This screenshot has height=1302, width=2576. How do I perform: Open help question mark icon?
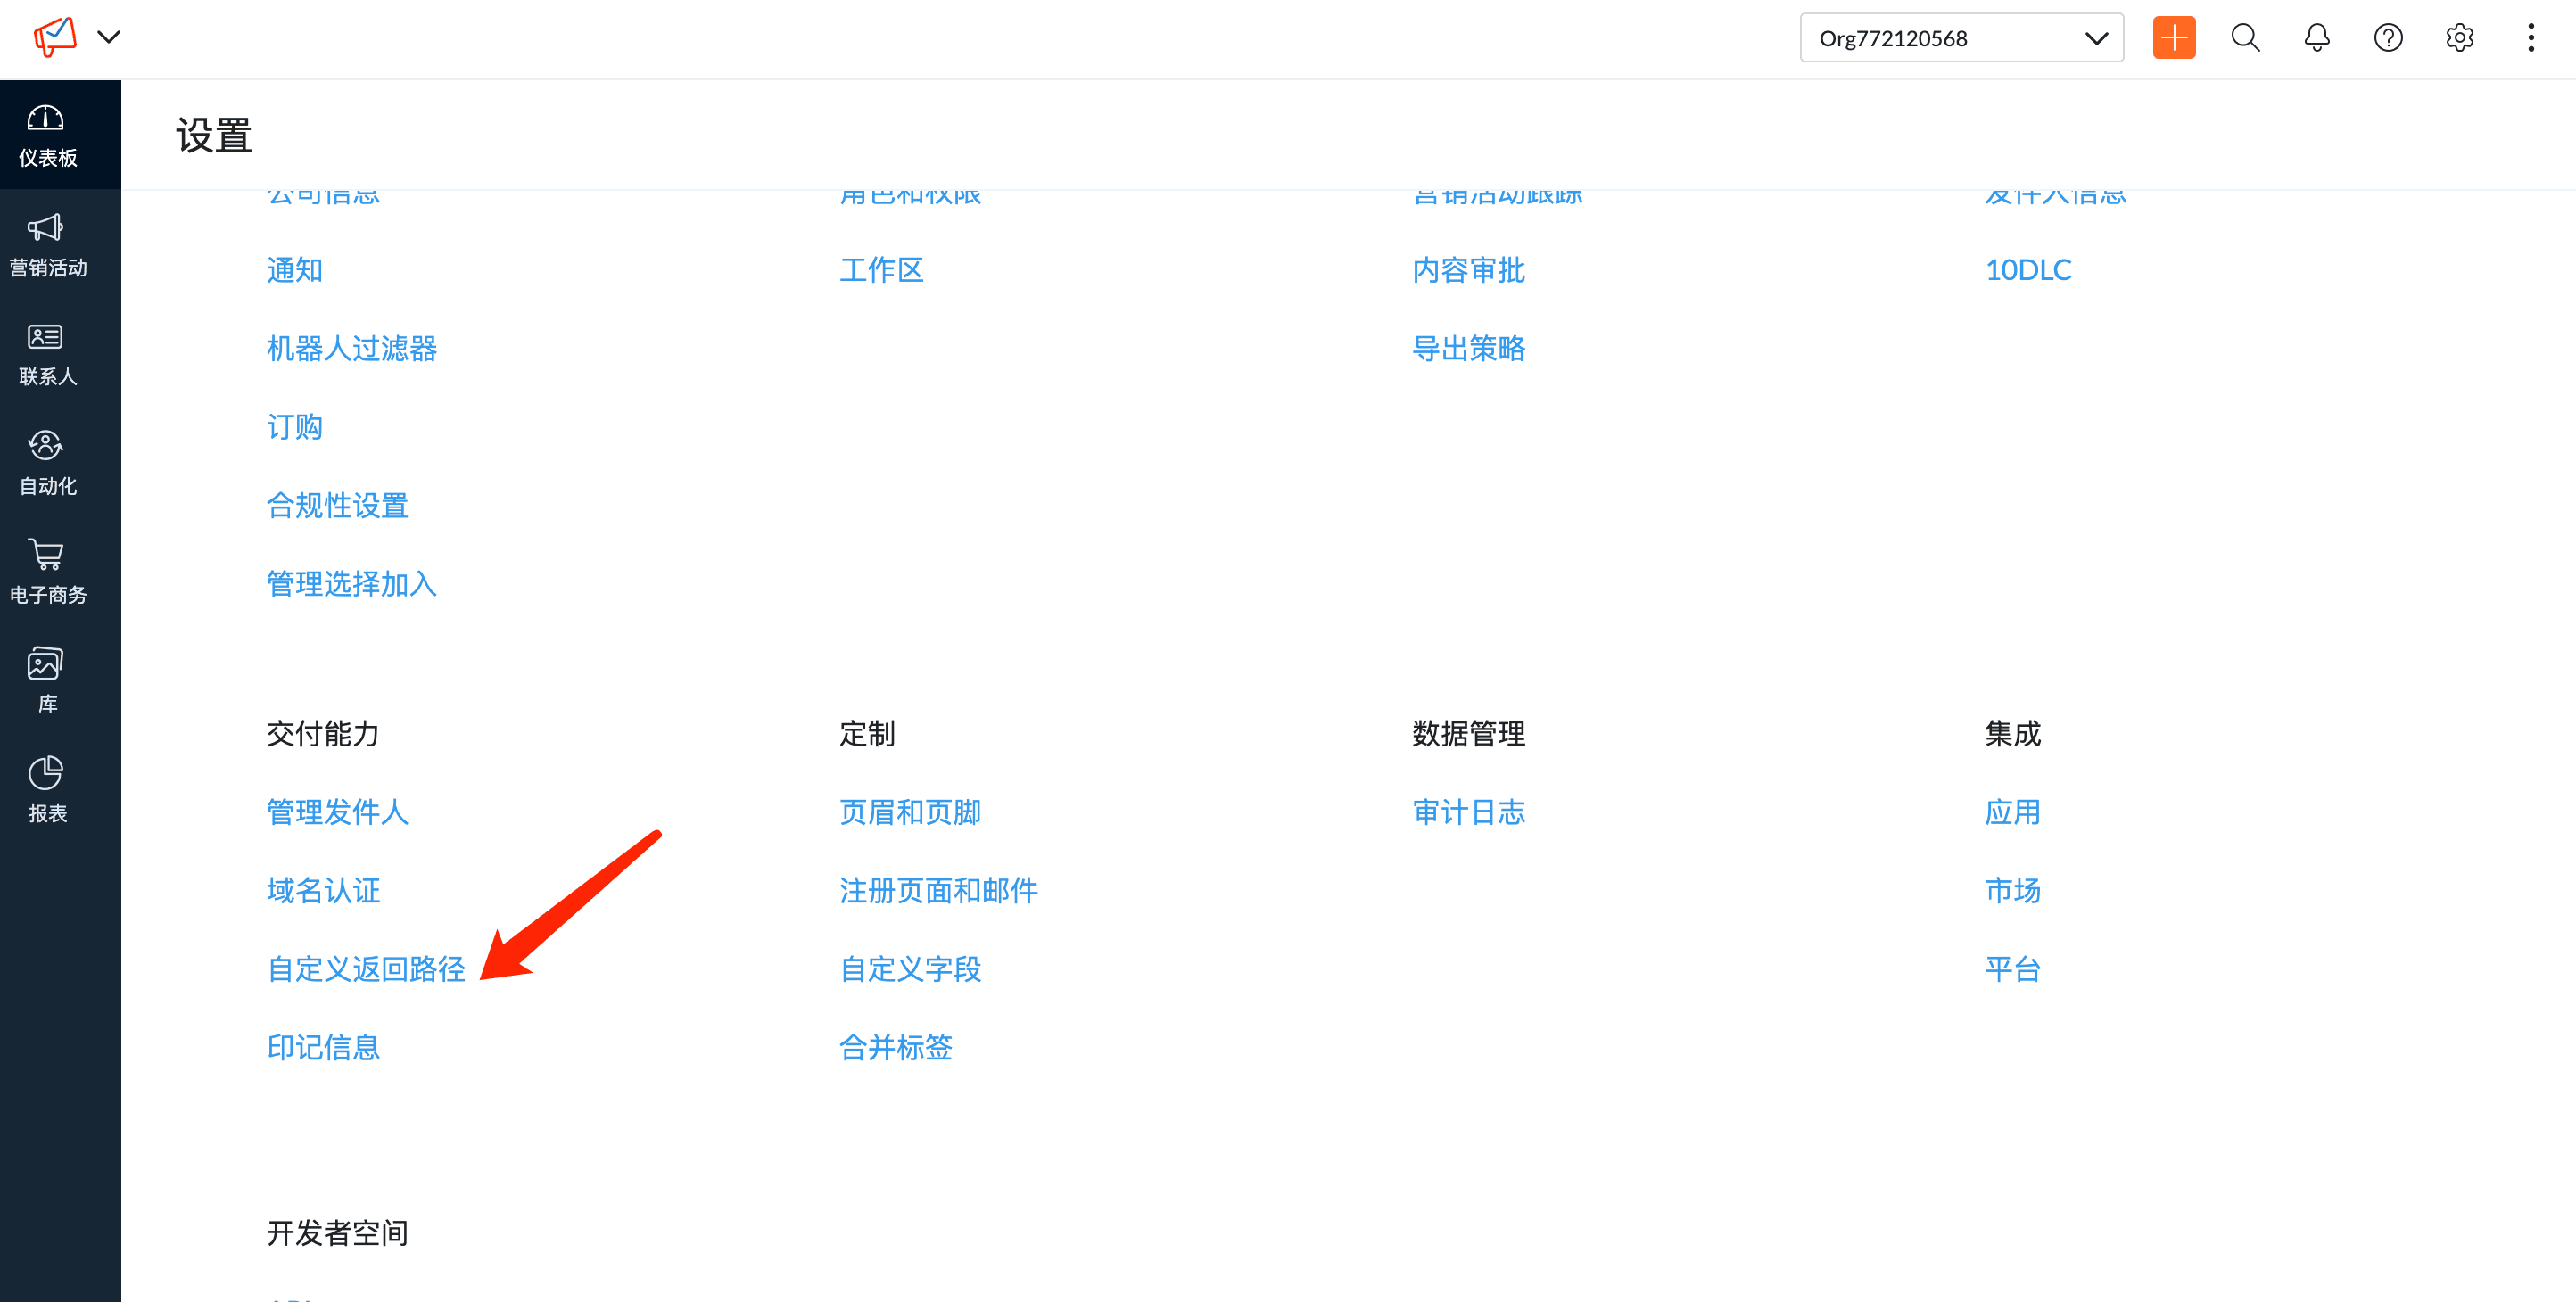tap(2388, 38)
